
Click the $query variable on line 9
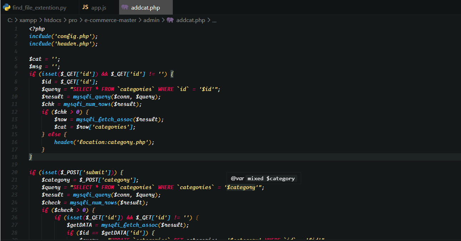[x=51, y=89]
